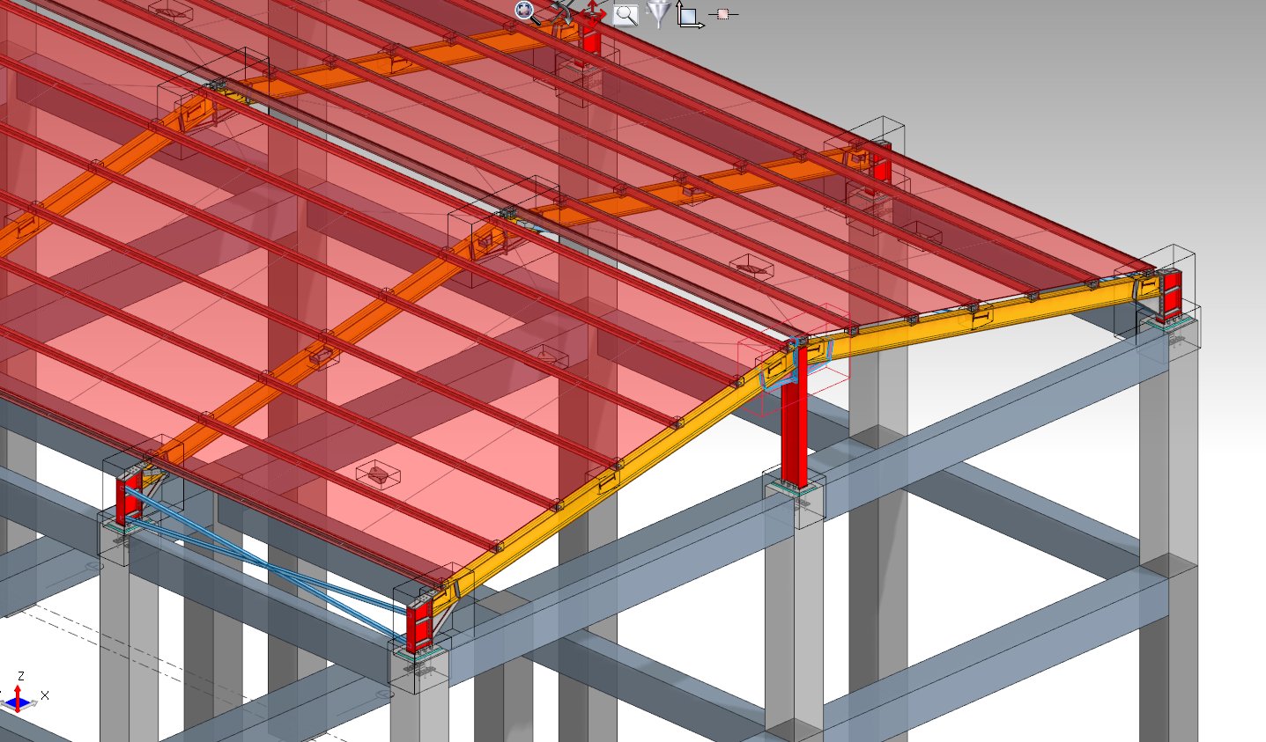
Task: Select the short red column at the front eave corner
Action: click(x=418, y=623)
